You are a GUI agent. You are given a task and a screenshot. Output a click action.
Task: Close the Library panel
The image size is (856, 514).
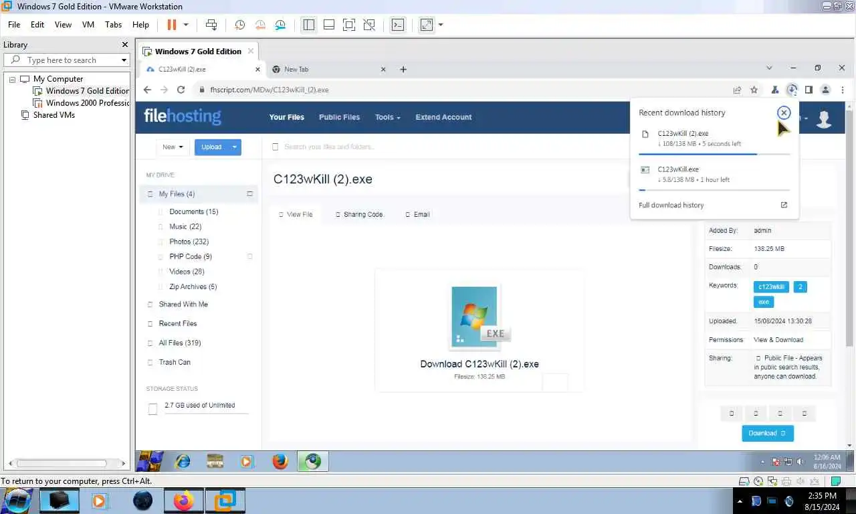point(124,45)
